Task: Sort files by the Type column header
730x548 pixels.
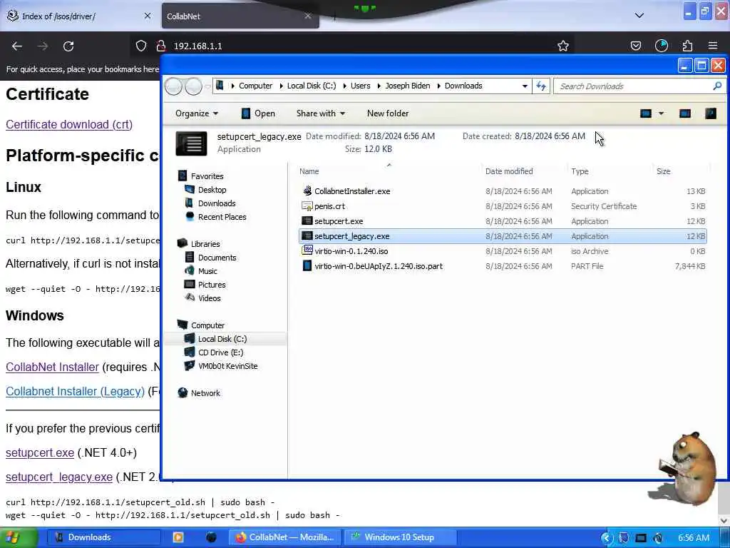Action: click(580, 171)
